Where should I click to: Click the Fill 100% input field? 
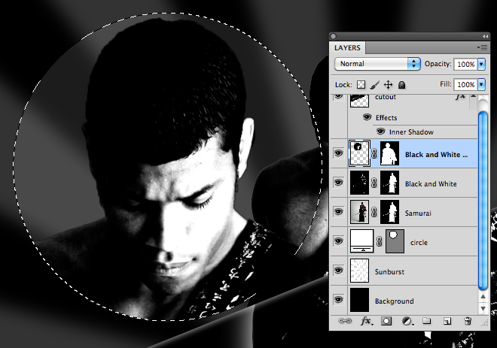click(465, 84)
